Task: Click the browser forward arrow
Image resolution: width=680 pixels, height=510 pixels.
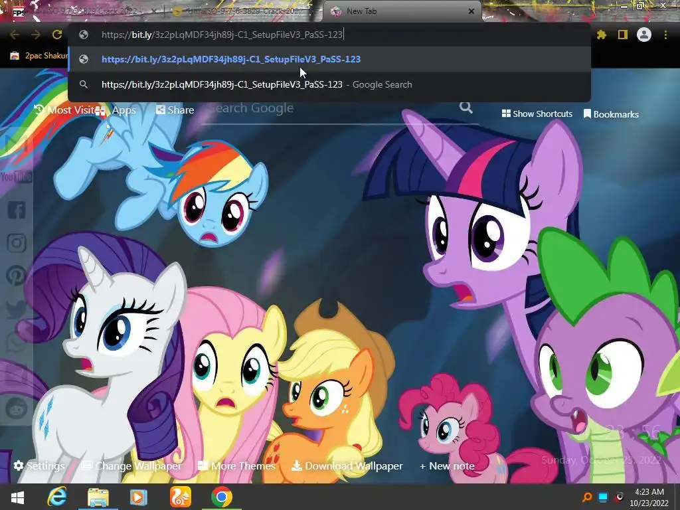Action: 36,35
